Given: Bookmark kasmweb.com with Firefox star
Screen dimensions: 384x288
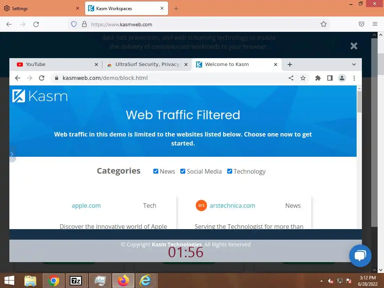Looking at the screenshot, I should (x=324, y=24).
